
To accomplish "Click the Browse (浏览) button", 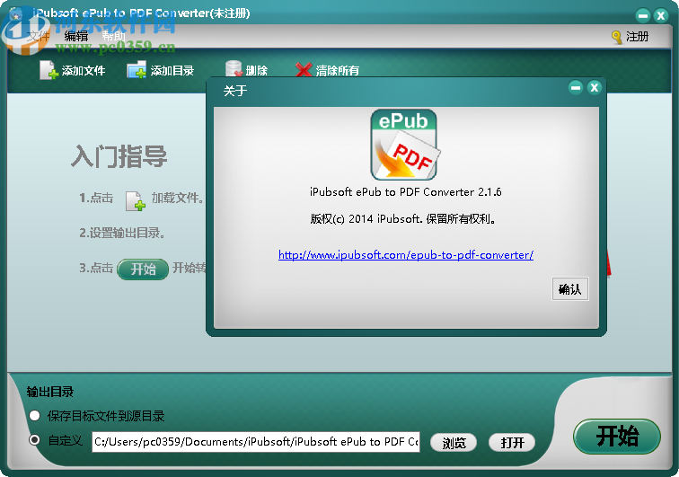I will [454, 443].
